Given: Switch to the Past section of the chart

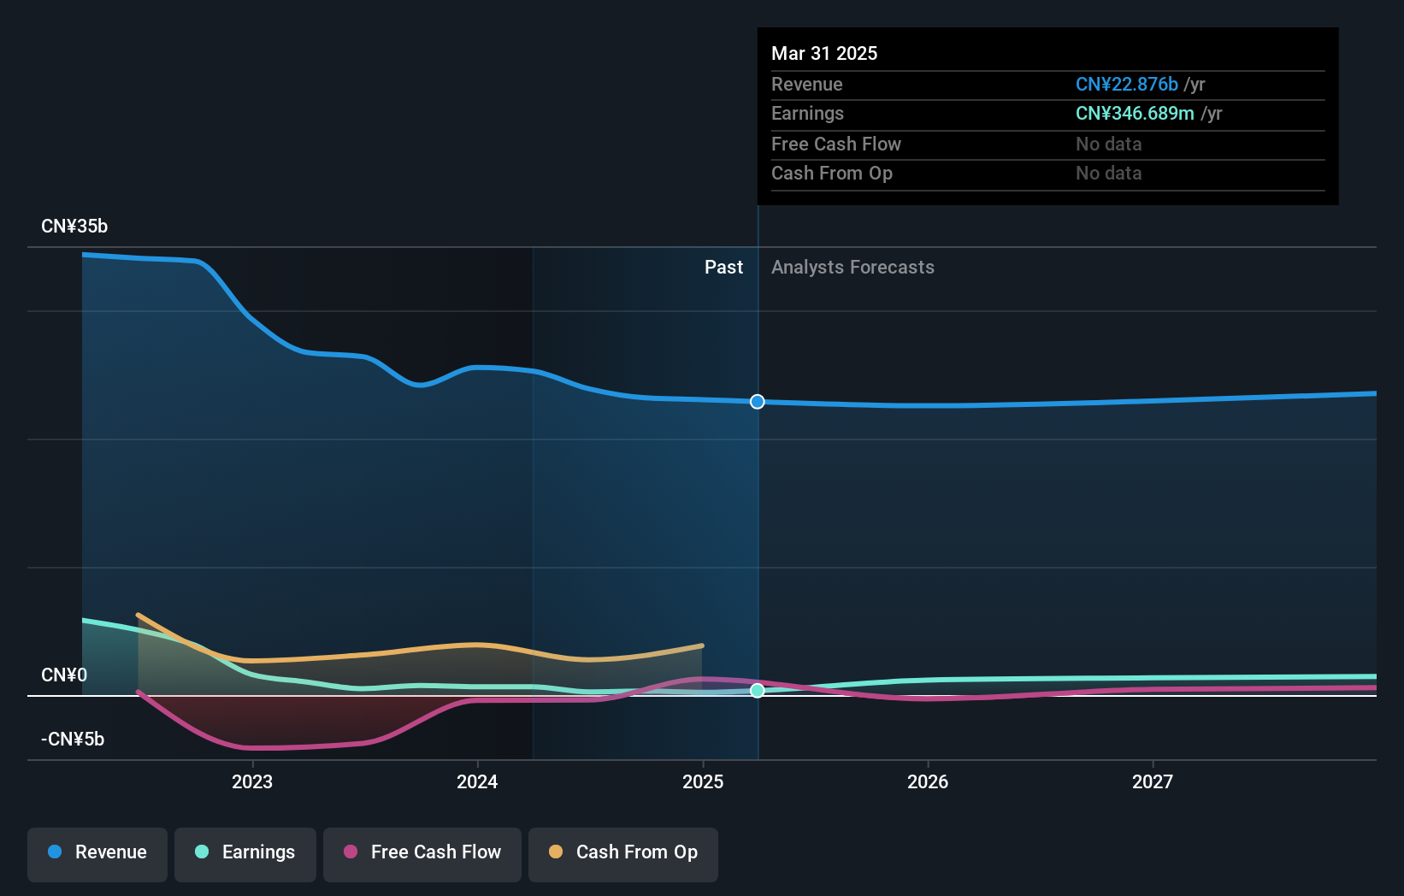Looking at the screenshot, I should 723,267.
